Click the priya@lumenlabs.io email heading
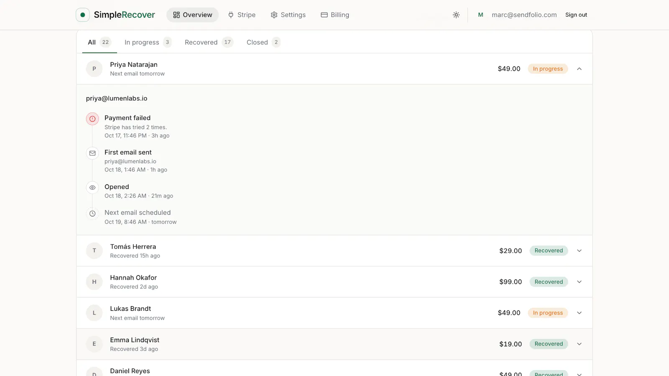 pyautogui.click(x=117, y=99)
